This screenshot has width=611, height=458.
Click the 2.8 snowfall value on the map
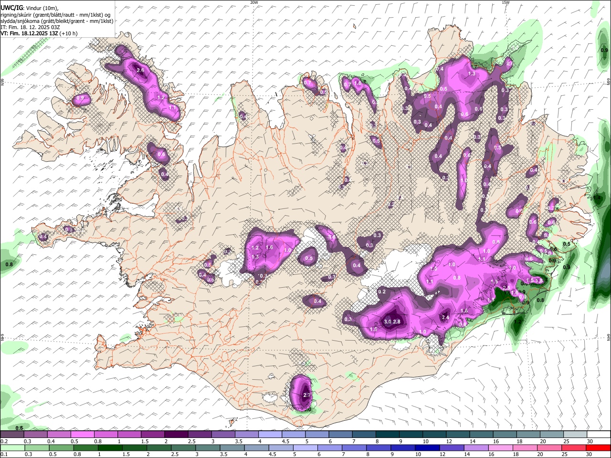pos(396,322)
